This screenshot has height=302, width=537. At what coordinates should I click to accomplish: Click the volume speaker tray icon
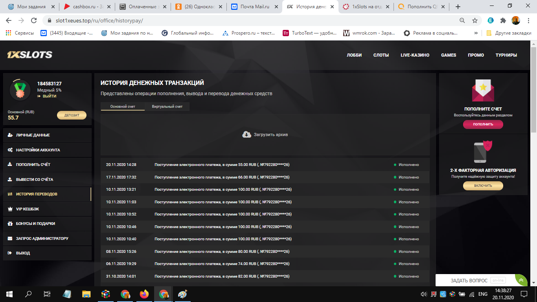point(423,294)
